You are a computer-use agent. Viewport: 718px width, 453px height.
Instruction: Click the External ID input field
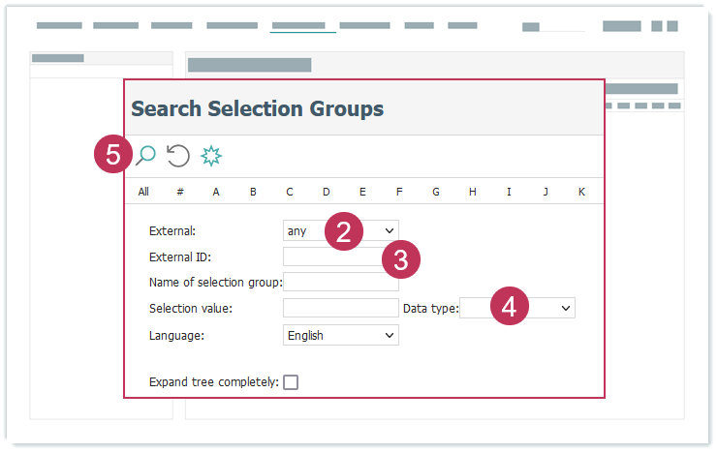tap(329, 257)
